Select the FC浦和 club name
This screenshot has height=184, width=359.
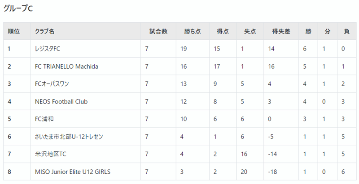[x=44, y=119]
